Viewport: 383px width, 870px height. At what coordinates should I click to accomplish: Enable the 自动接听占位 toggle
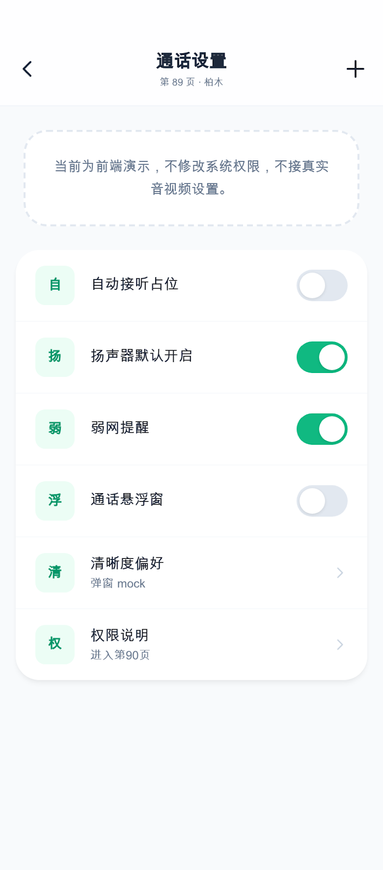point(322,285)
